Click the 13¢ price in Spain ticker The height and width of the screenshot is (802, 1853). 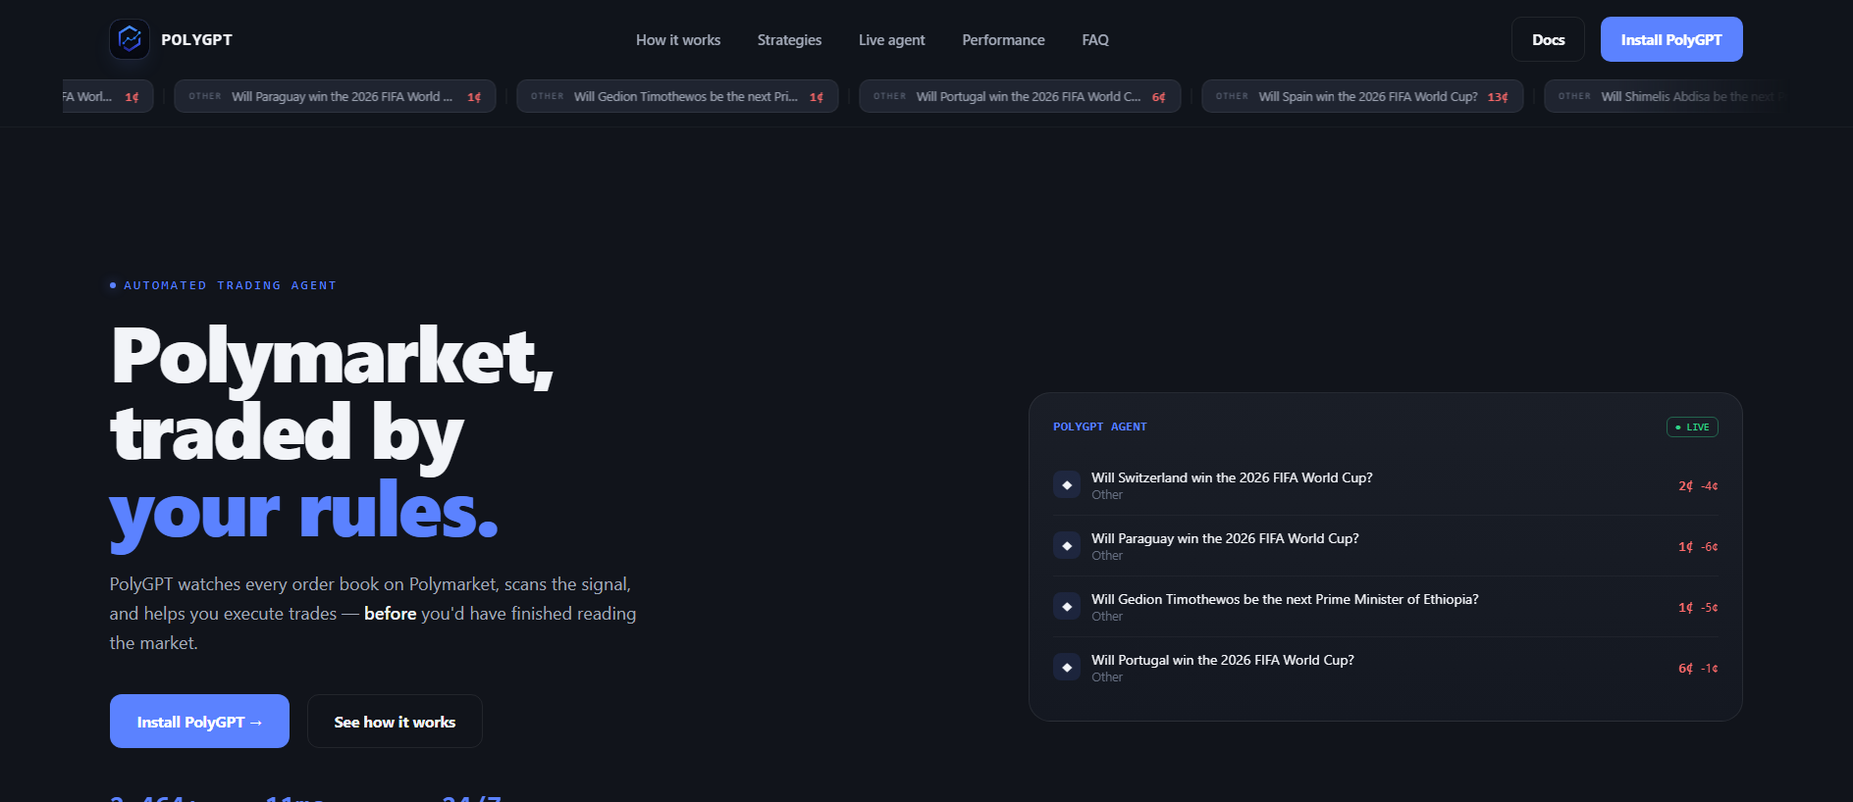[x=1498, y=97]
